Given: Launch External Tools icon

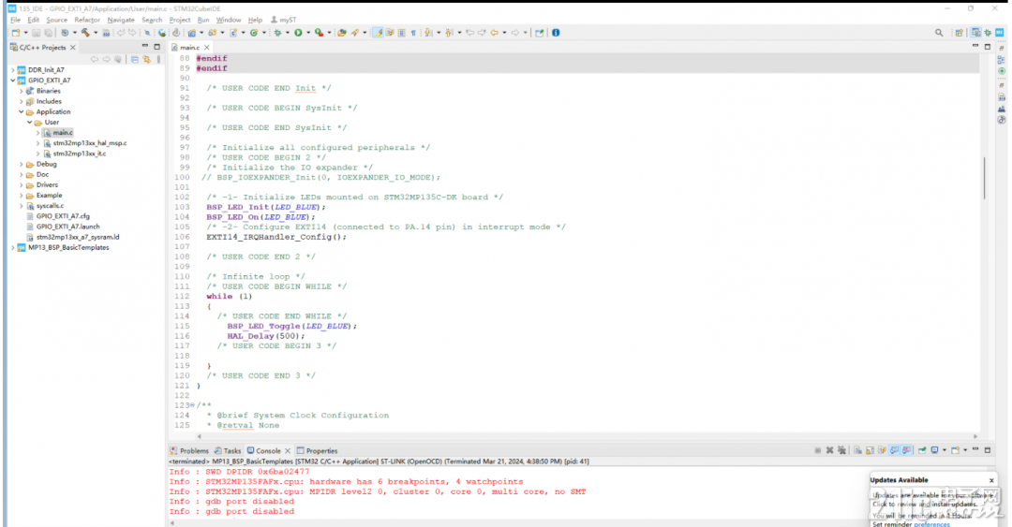Looking at the screenshot, I should 319,32.
